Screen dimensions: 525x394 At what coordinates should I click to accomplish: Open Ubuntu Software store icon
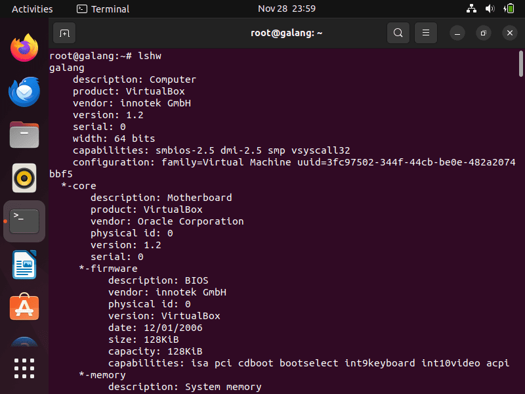tap(24, 307)
